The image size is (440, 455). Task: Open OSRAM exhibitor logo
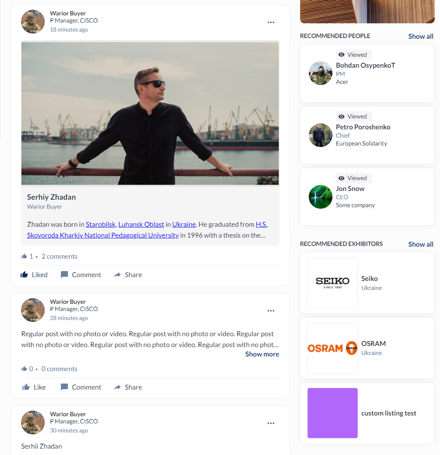tap(332, 348)
